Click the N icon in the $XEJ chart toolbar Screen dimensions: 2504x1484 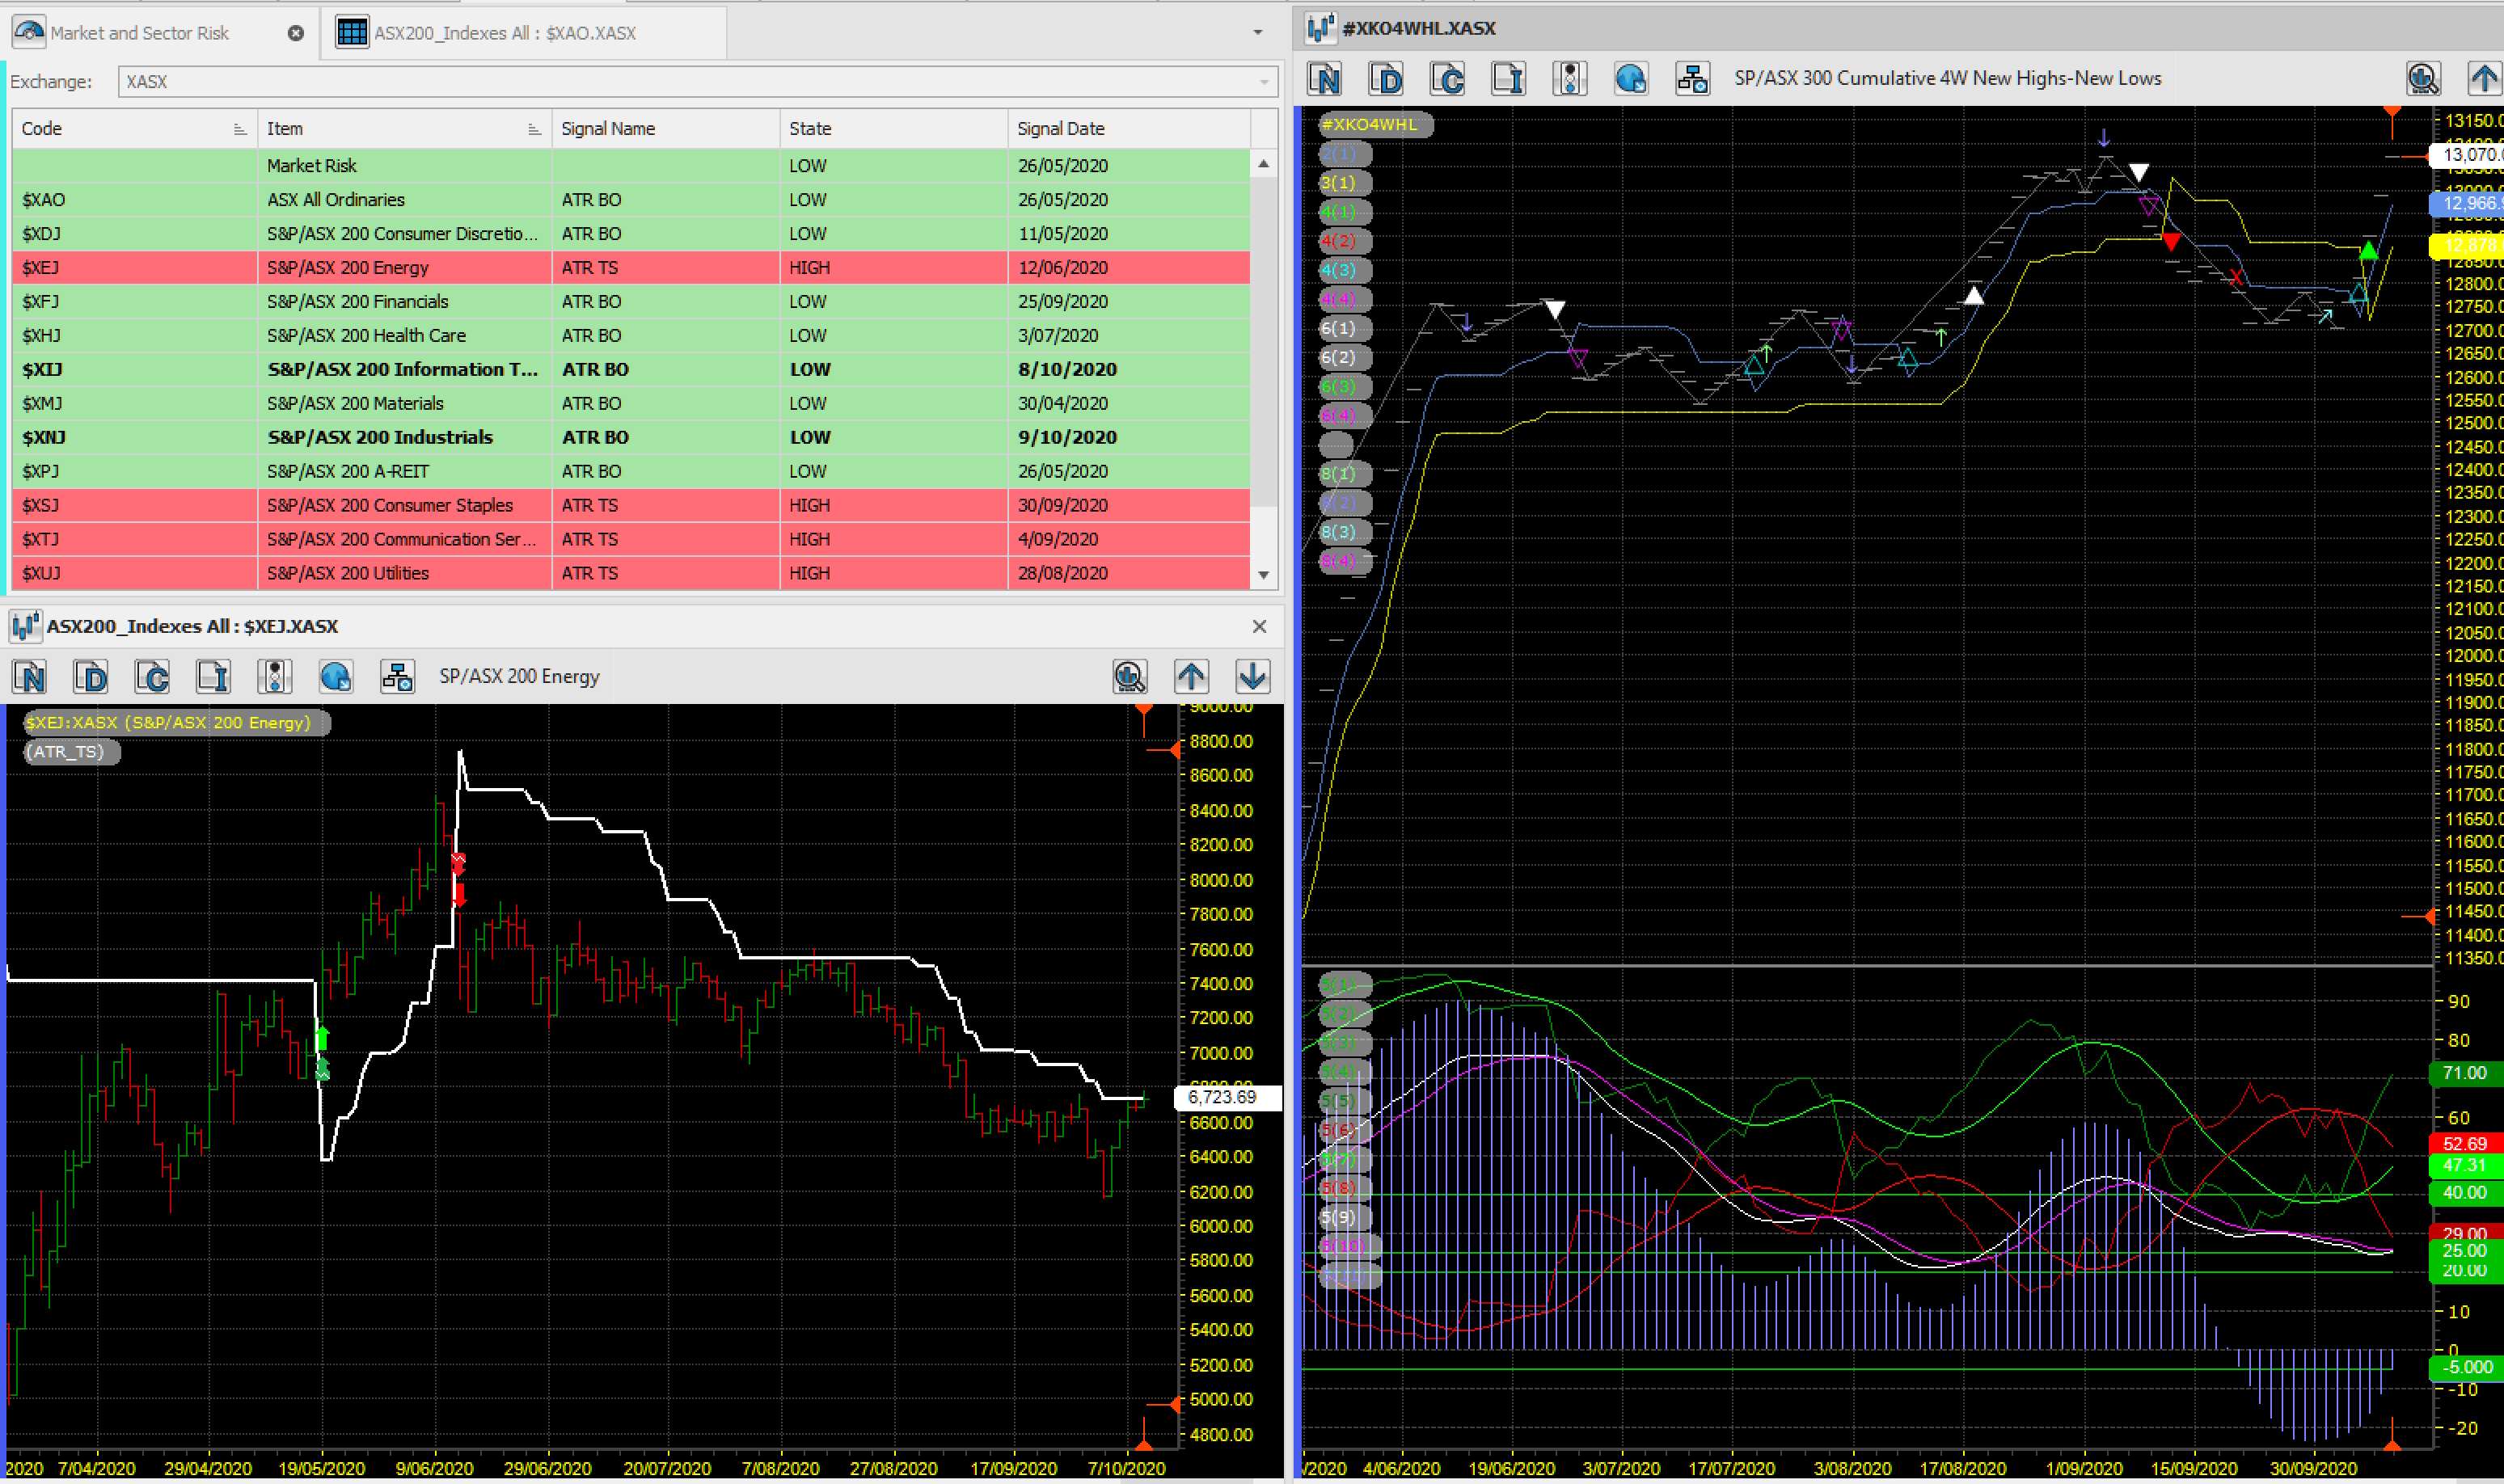coord(30,677)
